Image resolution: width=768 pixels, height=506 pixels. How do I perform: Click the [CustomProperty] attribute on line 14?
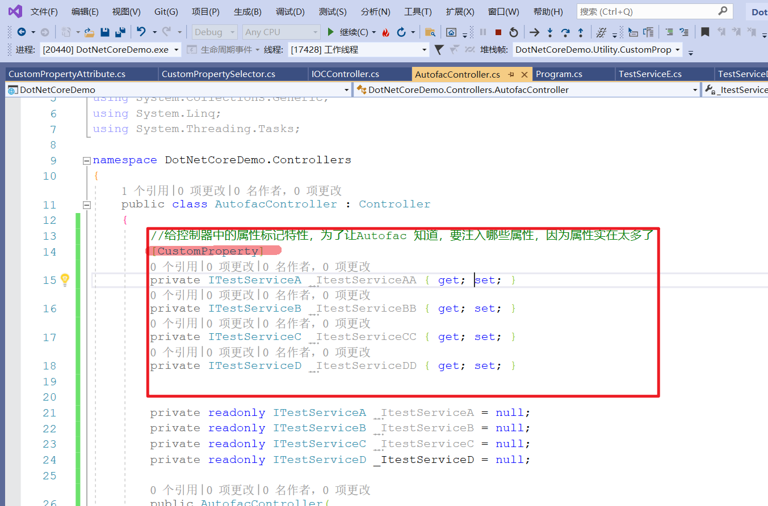click(208, 251)
